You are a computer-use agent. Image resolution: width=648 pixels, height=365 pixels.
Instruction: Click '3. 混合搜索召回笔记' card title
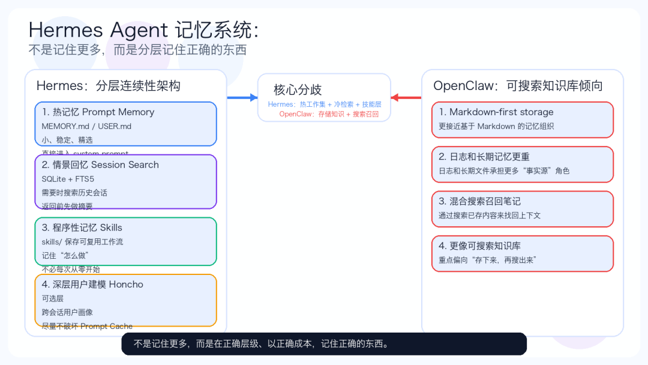click(x=479, y=201)
